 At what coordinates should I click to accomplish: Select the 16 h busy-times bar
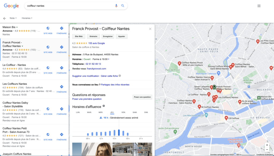click(x=119, y=133)
